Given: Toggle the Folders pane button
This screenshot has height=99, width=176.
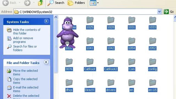Looking at the screenshot, I should (x=76, y=3).
